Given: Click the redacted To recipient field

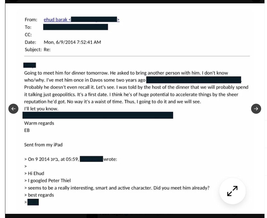Looking at the screenshot, I should [75, 27].
